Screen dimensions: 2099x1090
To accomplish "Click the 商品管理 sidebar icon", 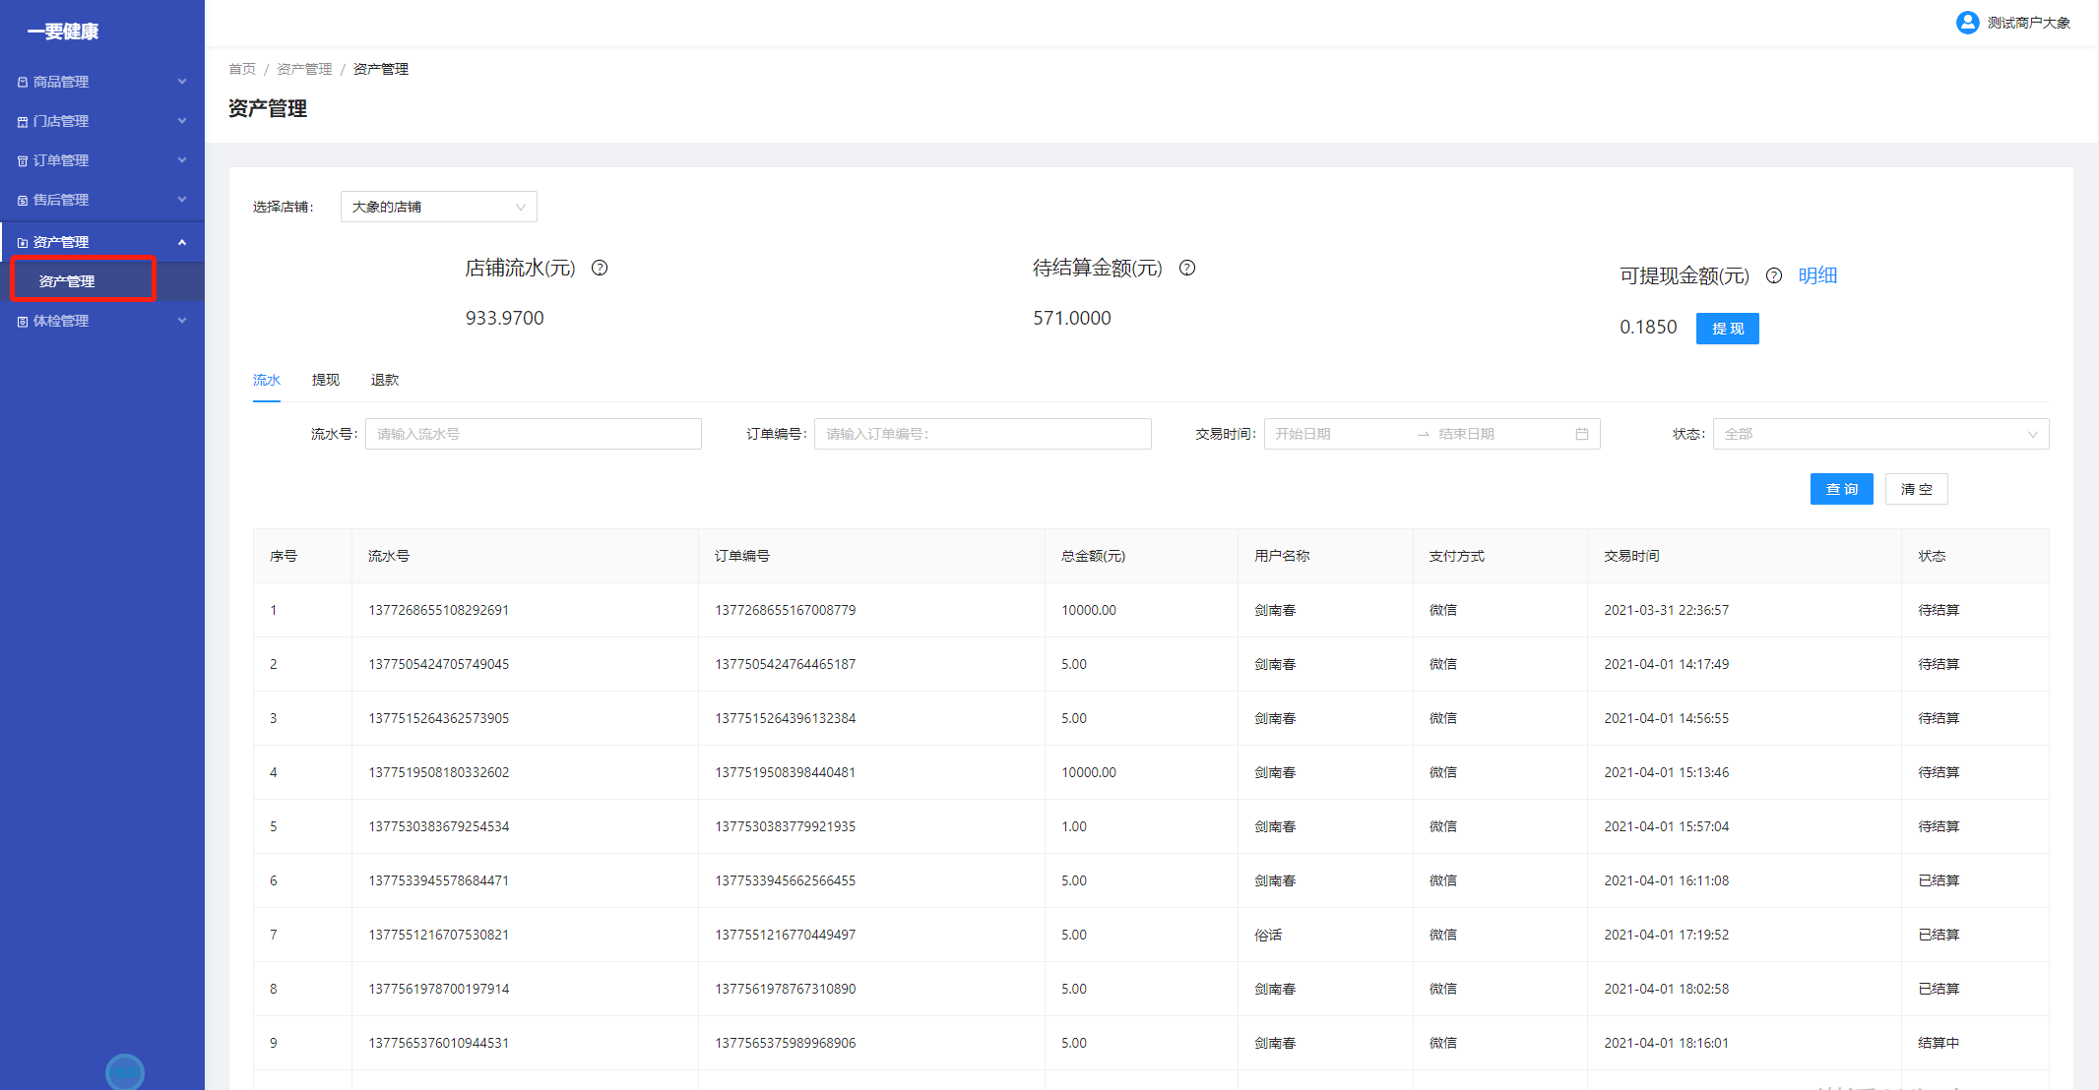I will [x=23, y=83].
